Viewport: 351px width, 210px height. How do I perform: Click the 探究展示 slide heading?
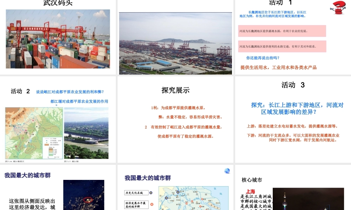175,90
